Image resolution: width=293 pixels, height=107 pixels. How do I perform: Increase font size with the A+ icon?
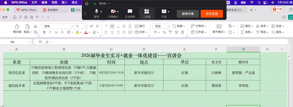click(92, 26)
